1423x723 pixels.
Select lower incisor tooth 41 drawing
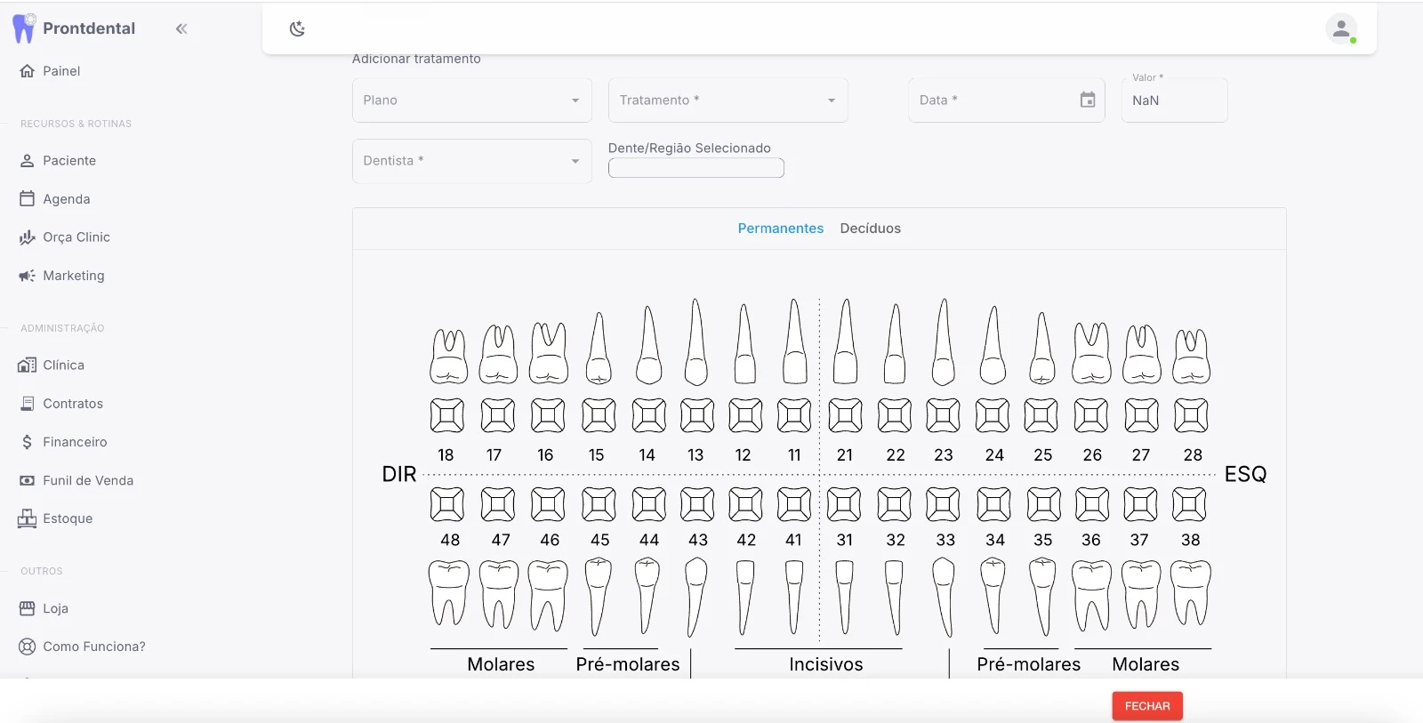(x=794, y=597)
